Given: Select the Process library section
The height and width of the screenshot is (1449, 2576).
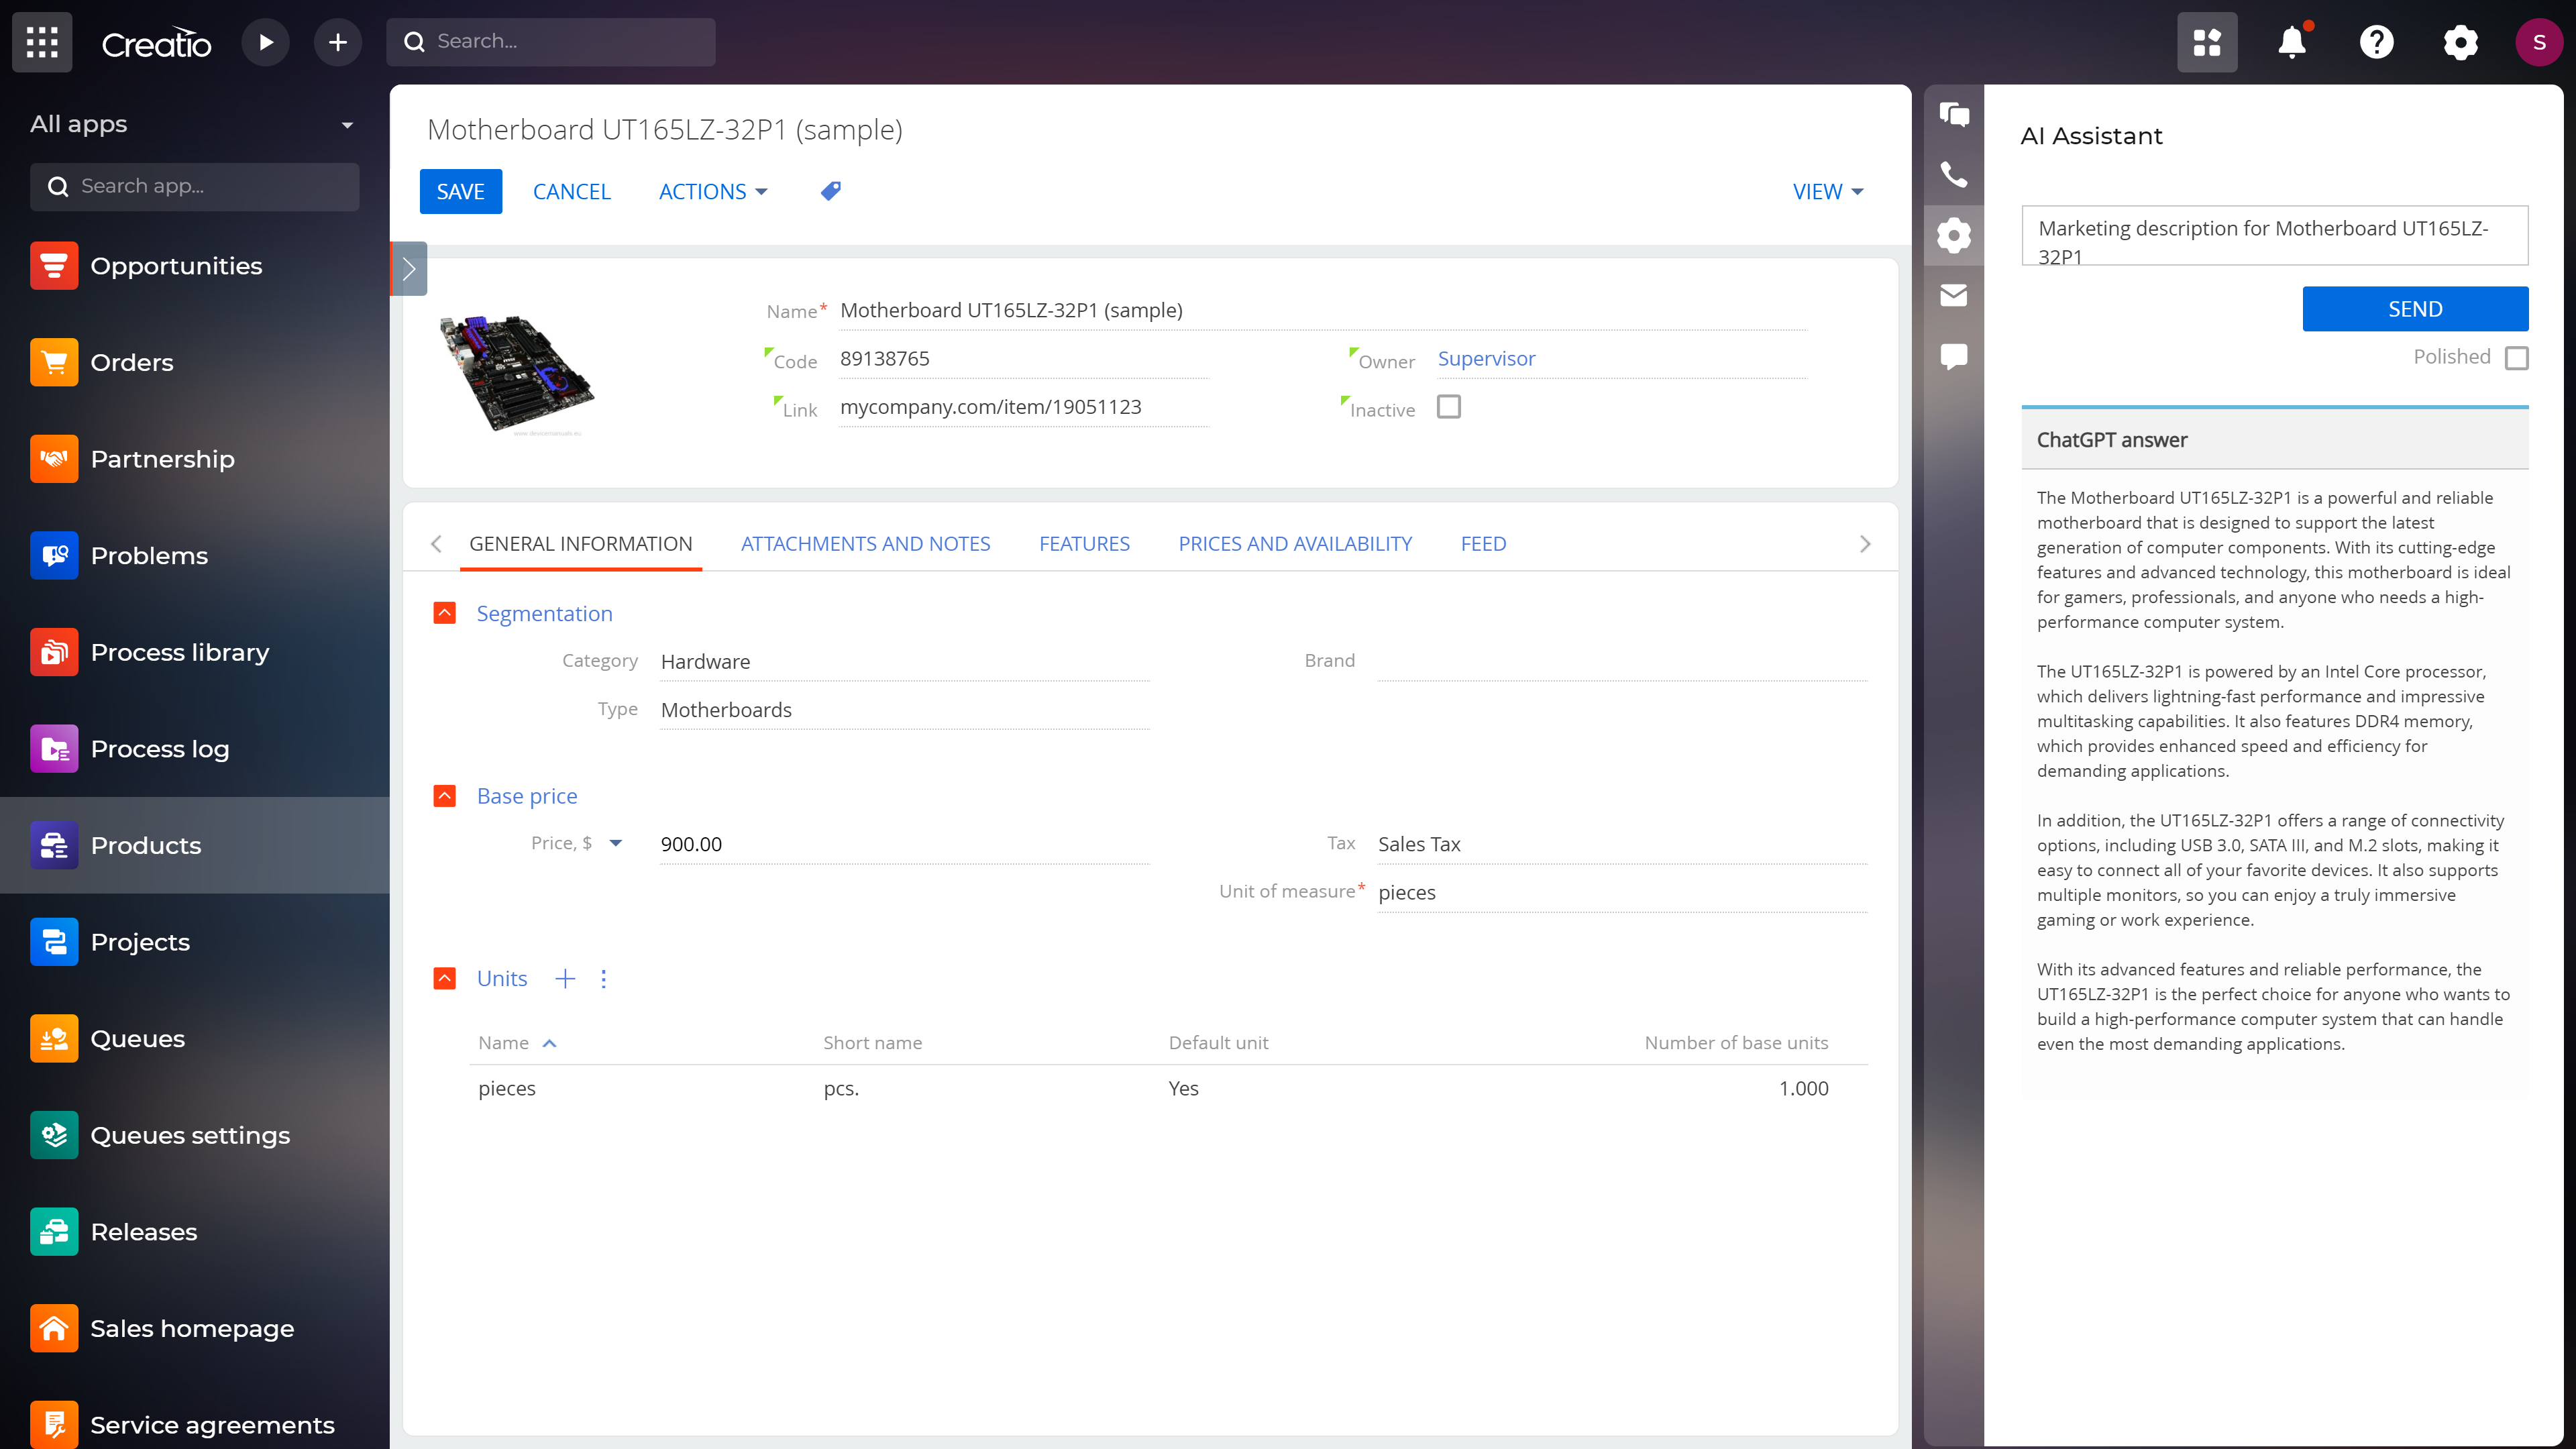Looking at the screenshot, I should (180, 651).
